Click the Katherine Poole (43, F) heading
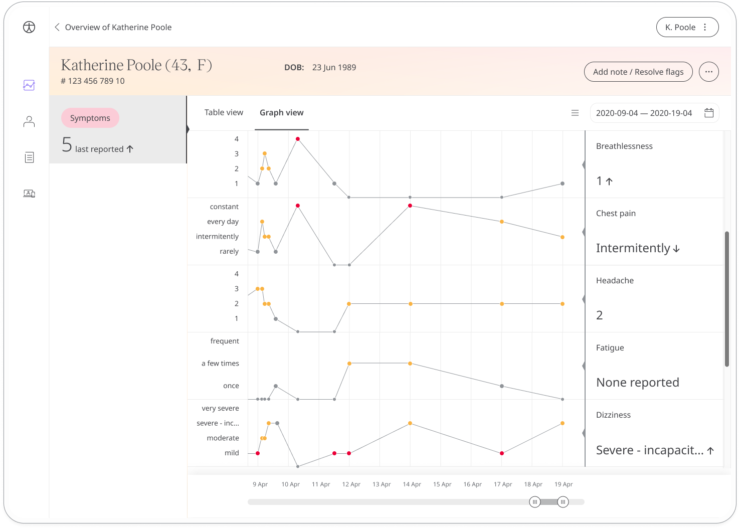The width and height of the screenshot is (740, 529). (136, 65)
